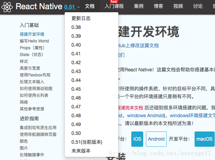Open 使用导航器跳转页面 sidebar link
Viewport: 215px width, 160px height.
38,135
